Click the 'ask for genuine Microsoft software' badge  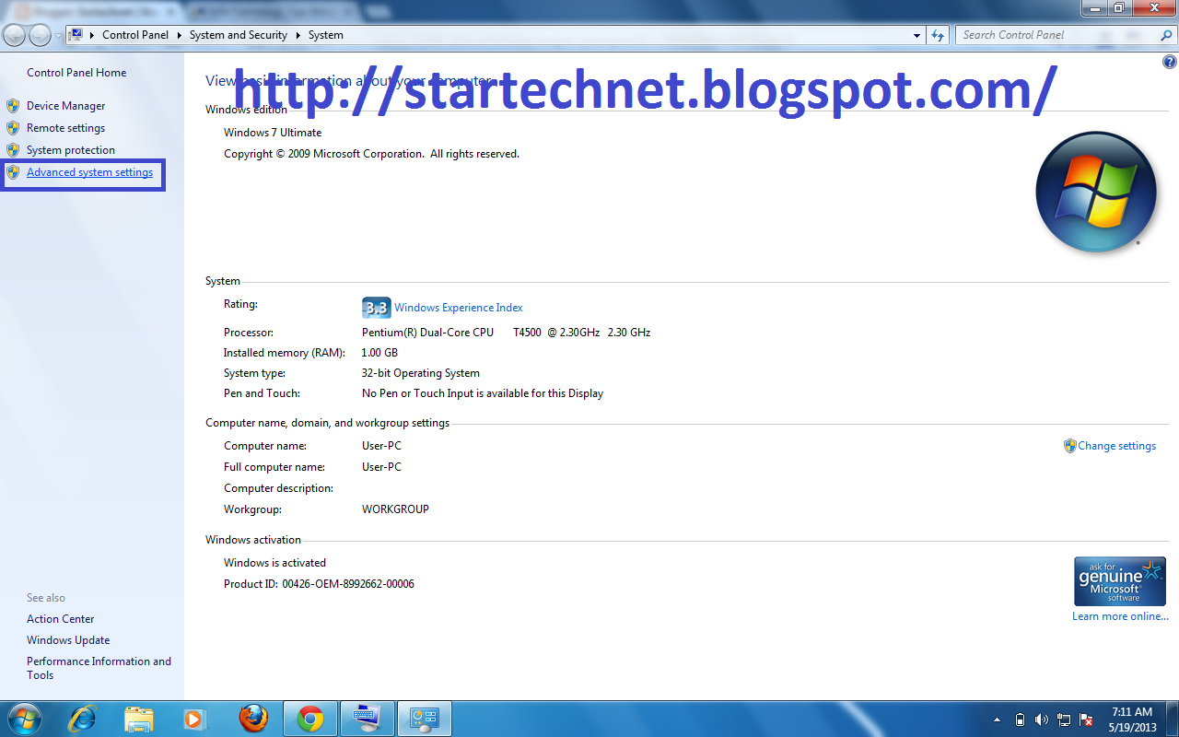pos(1119,580)
